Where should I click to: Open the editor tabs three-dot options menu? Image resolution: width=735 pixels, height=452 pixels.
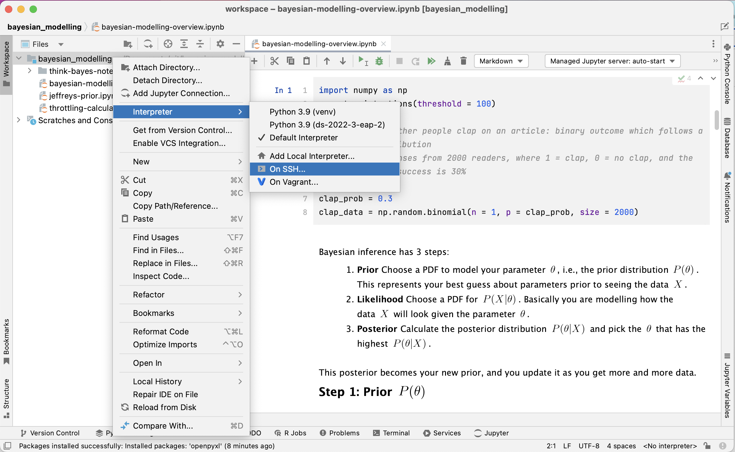click(713, 44)
